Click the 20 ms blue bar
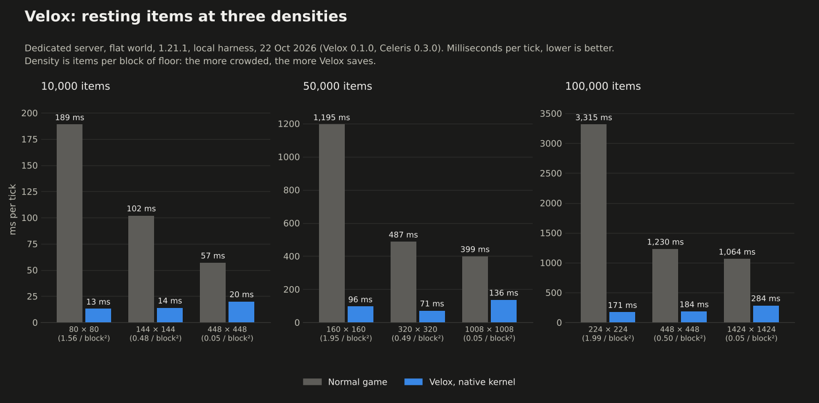The height and width of the screenshot is (403, 819). click(x=241, y=312)
